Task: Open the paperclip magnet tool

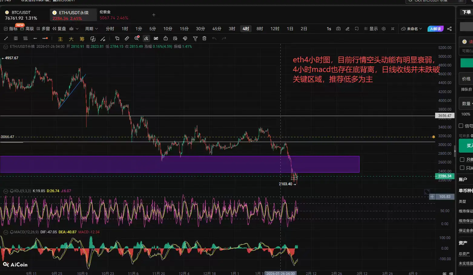Action: coord(185,38)
